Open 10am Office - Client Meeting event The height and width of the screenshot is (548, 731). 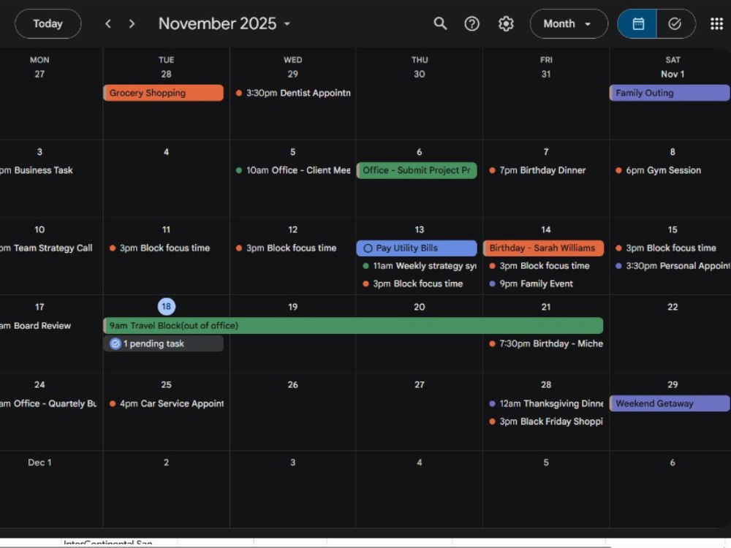pyautogui.click(x=293, y=170)
